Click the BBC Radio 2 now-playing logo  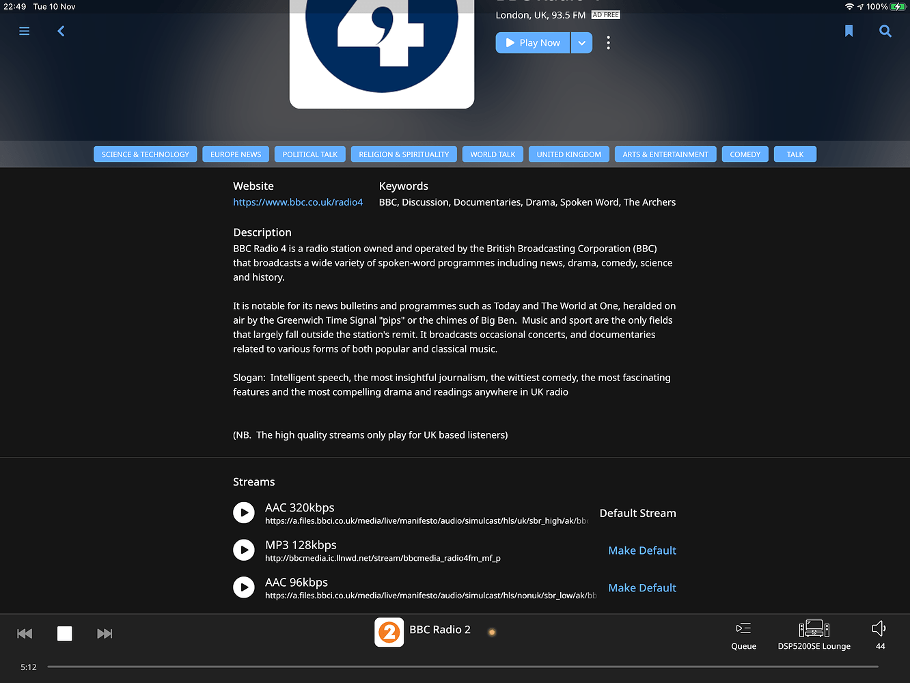[x=389, y=632]
